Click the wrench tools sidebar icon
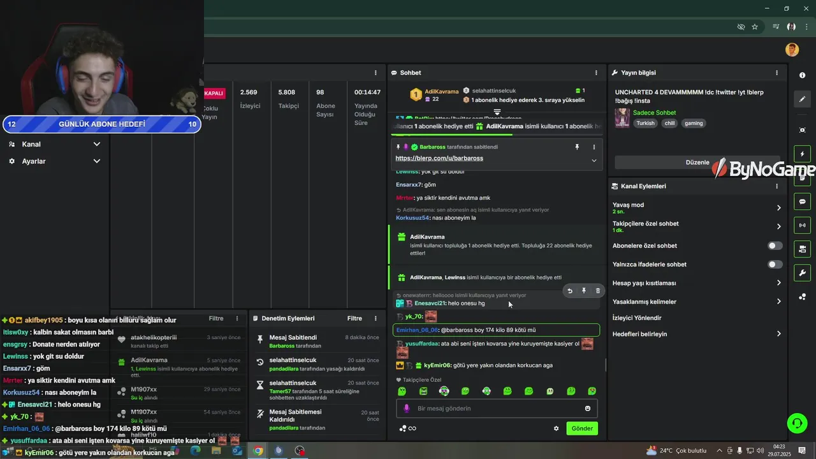Viewport: 816px width, 459px height. (802, 273)
